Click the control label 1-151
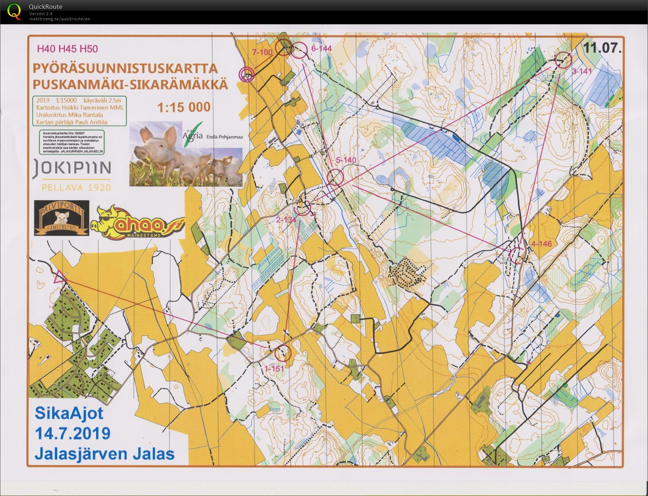The width and height of the screenshot is (648, 496). (274, 368)
